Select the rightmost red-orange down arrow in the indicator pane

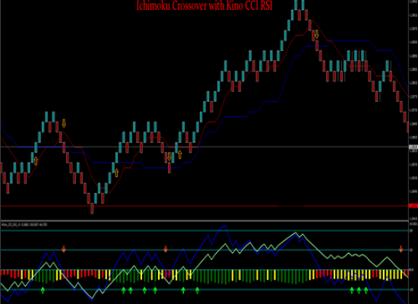(401, 249)
